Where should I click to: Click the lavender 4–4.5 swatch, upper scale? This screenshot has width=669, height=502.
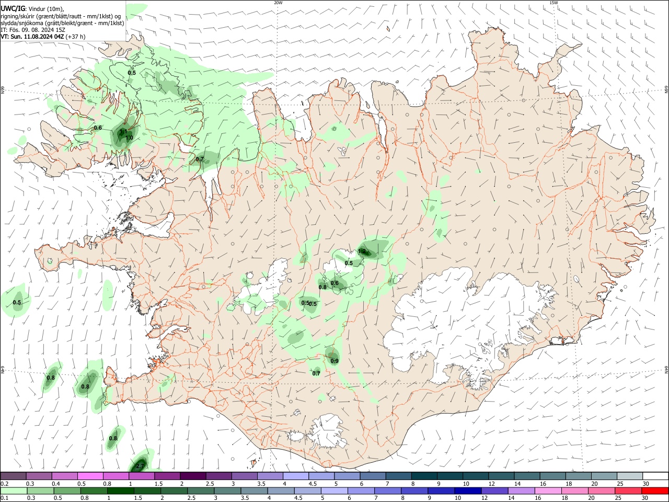(x=296, y=476)
